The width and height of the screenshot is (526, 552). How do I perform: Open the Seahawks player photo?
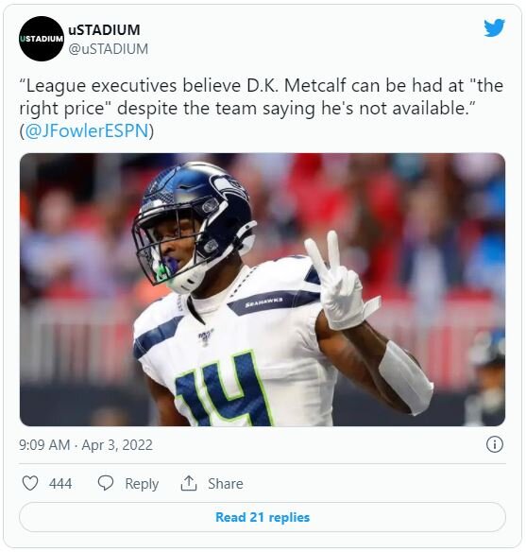(263, 289)
